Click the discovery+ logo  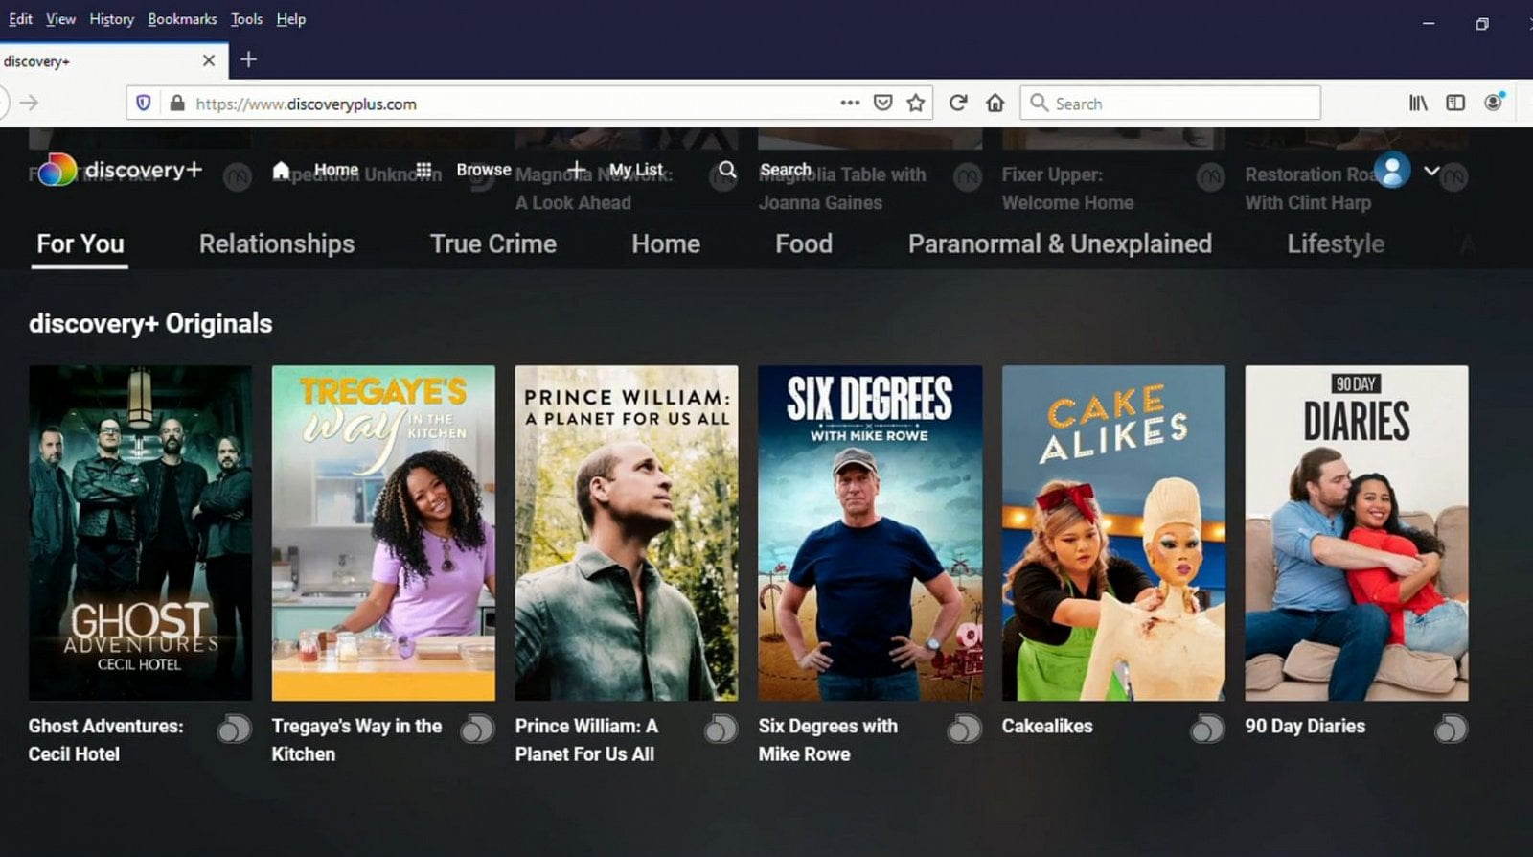coord(121,170)
